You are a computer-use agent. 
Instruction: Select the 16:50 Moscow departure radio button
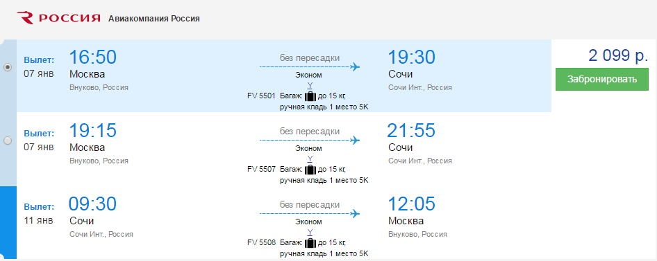coord(8,67)
